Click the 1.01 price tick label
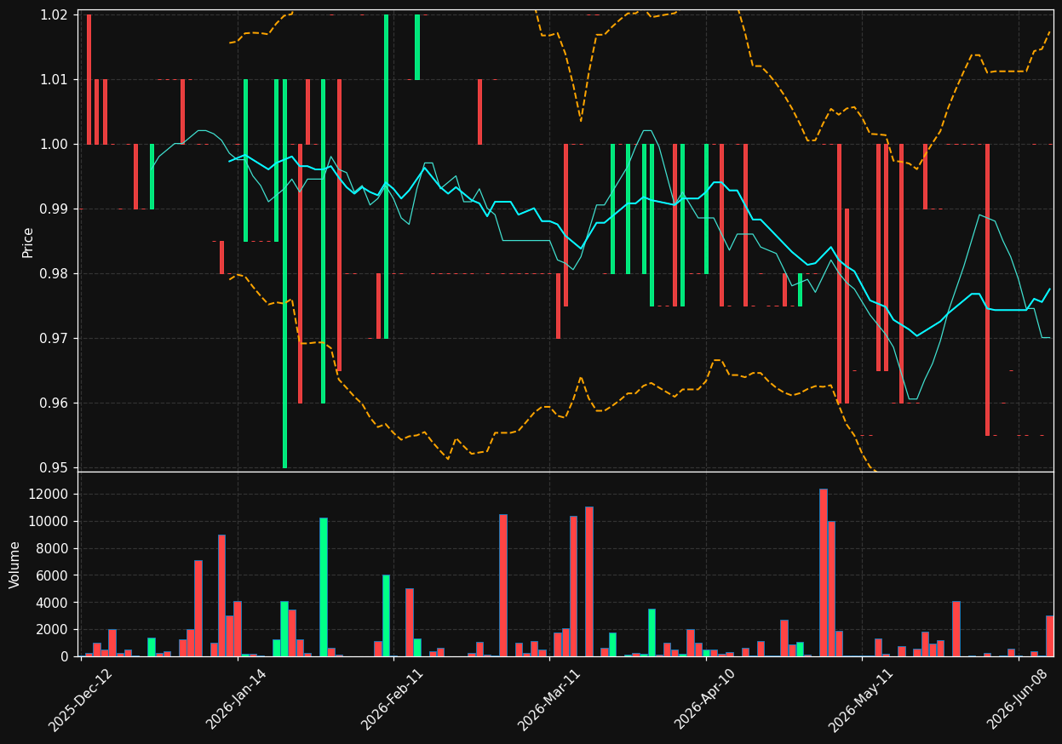The image size is (1062, 744). tap(55, 79)
